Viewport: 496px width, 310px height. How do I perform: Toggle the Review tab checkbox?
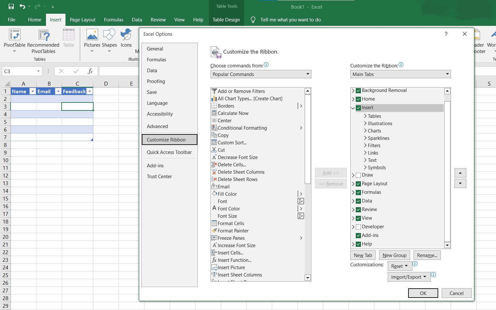(358, 210)
